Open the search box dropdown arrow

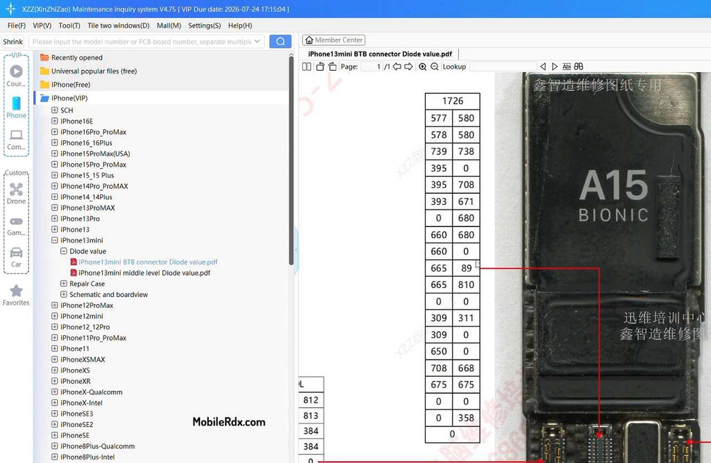click(258, 42)
